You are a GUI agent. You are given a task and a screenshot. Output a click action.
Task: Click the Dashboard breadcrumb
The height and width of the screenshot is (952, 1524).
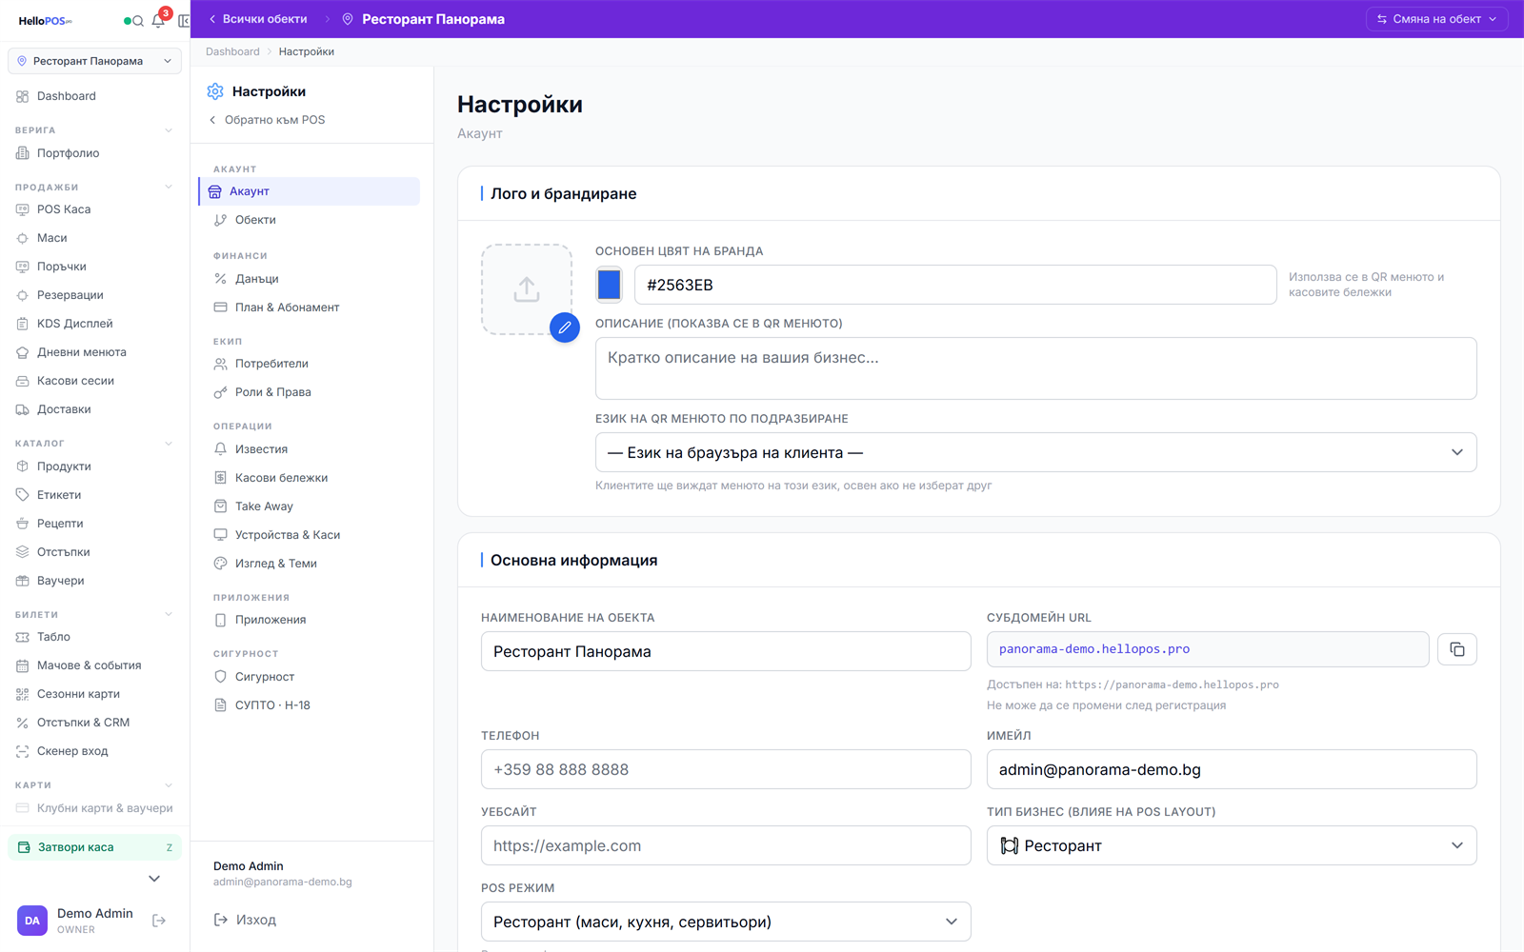[x=232, y=51]
